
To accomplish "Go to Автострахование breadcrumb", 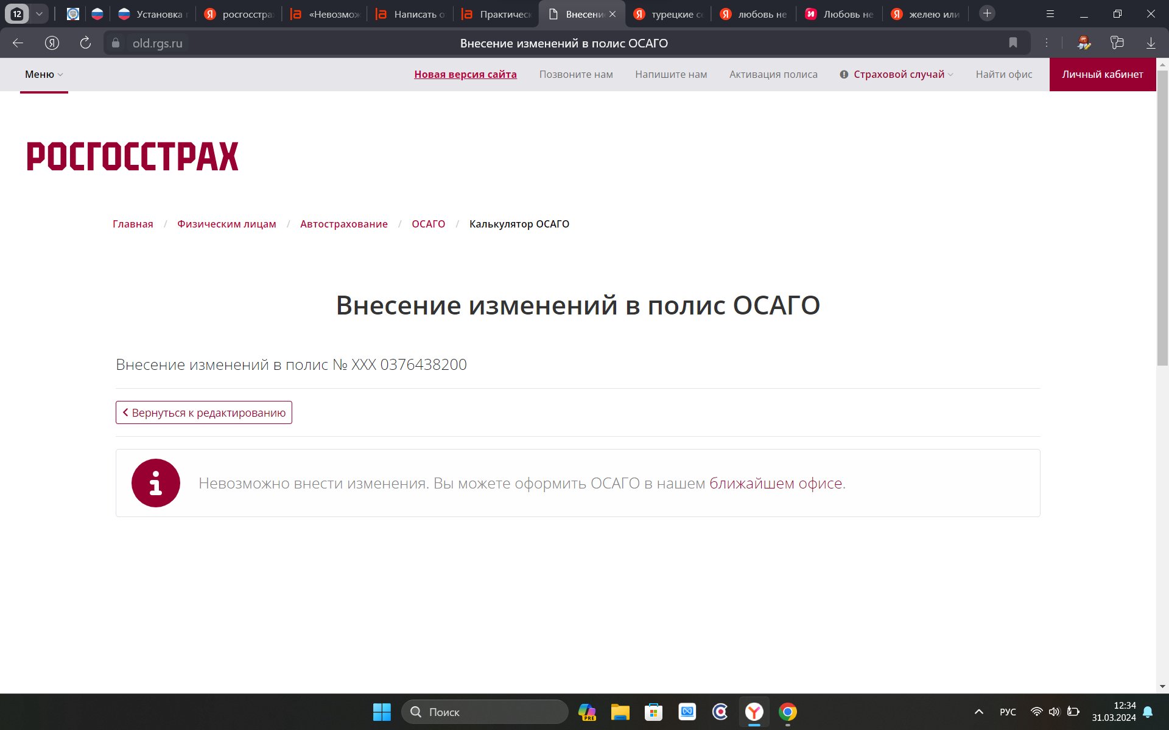I will coord(344,224).
